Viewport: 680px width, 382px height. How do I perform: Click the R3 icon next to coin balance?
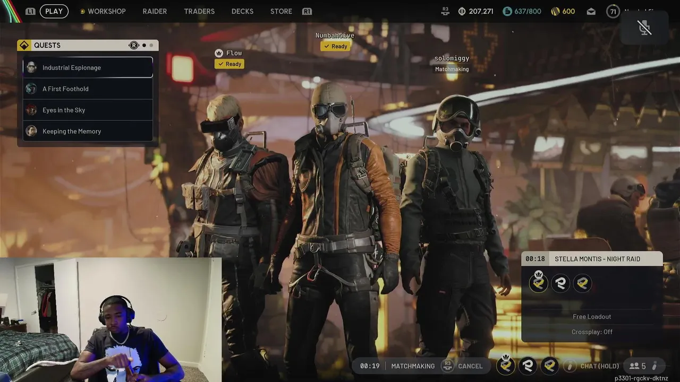tap(445, 11)
